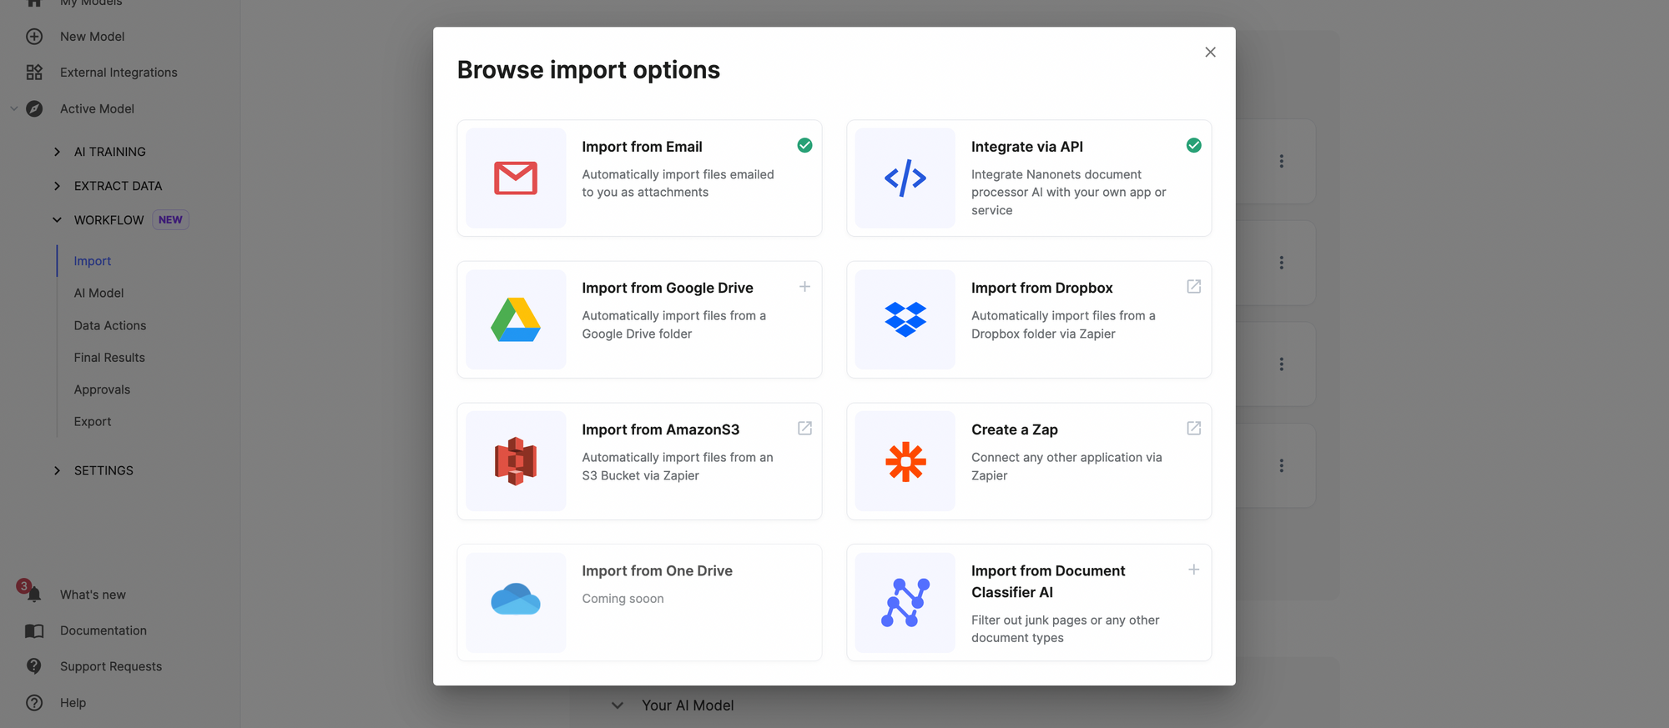Expand the SETTINGS section

tap(57, 470)
